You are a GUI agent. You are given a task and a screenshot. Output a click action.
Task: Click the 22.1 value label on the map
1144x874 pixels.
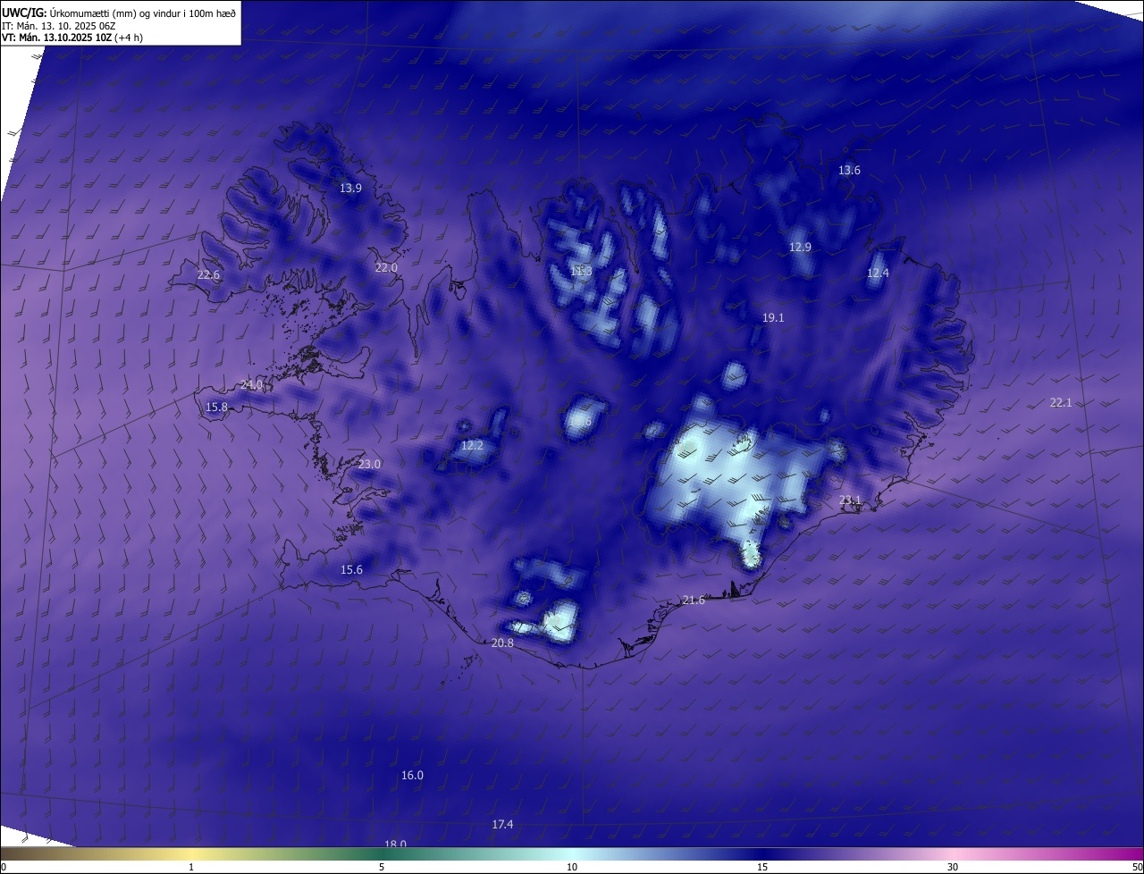pyautogui.click(x=1061, y=403)
